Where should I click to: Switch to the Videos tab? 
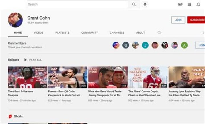38,33
